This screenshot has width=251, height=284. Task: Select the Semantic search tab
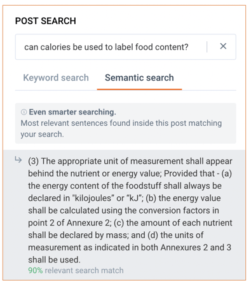pos(139,78)
